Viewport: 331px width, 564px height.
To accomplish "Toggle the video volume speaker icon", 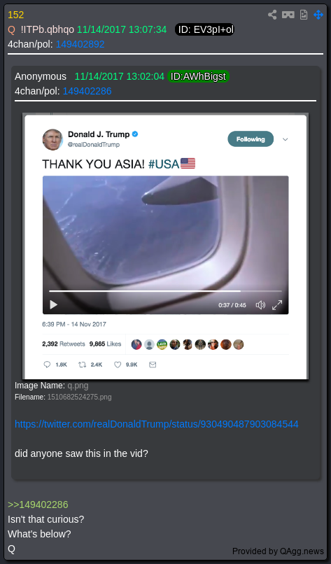I will tap(260, 305).
